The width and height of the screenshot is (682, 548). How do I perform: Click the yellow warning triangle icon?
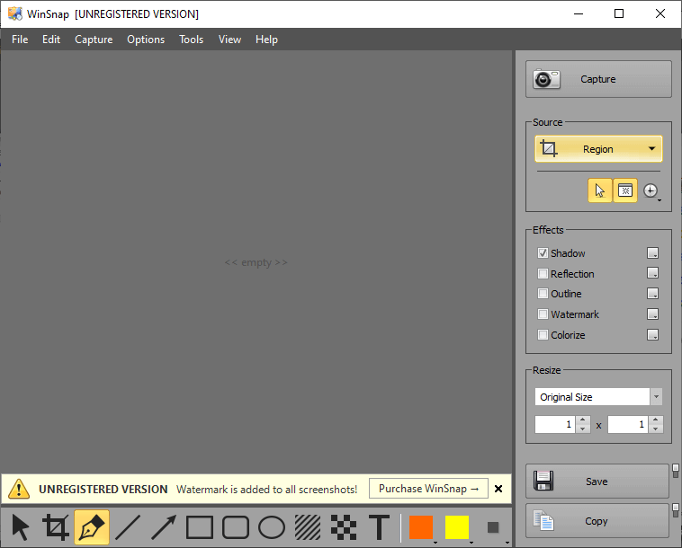(19, 489)
